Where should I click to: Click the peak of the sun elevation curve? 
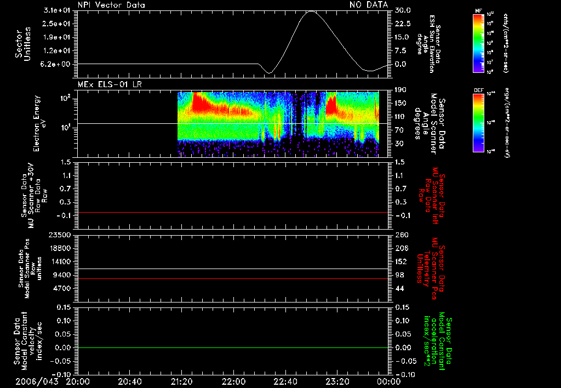pos(311,11)
